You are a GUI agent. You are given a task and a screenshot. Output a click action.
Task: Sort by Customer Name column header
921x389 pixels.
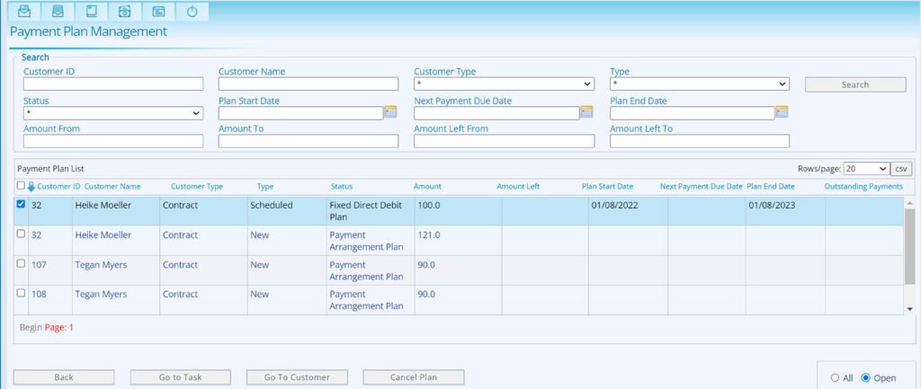click(x=112, y=187)
